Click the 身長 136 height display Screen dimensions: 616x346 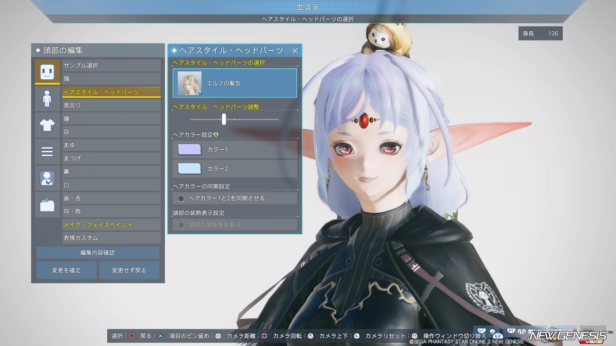pos(540,33)
